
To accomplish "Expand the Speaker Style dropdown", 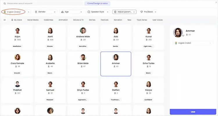I will (x=98, y=12).
